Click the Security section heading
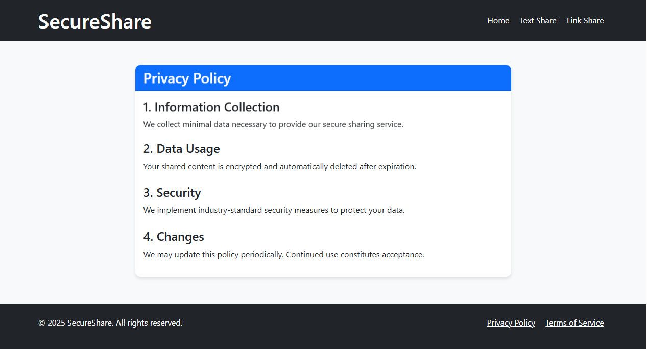 172,193
